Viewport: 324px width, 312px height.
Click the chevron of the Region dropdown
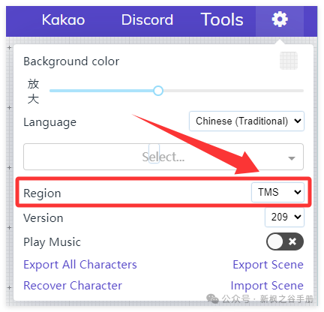pyautogui.click(x=297, y=192)
